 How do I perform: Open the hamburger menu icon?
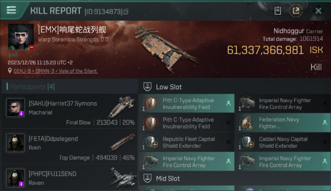click(x=11, y=10)
